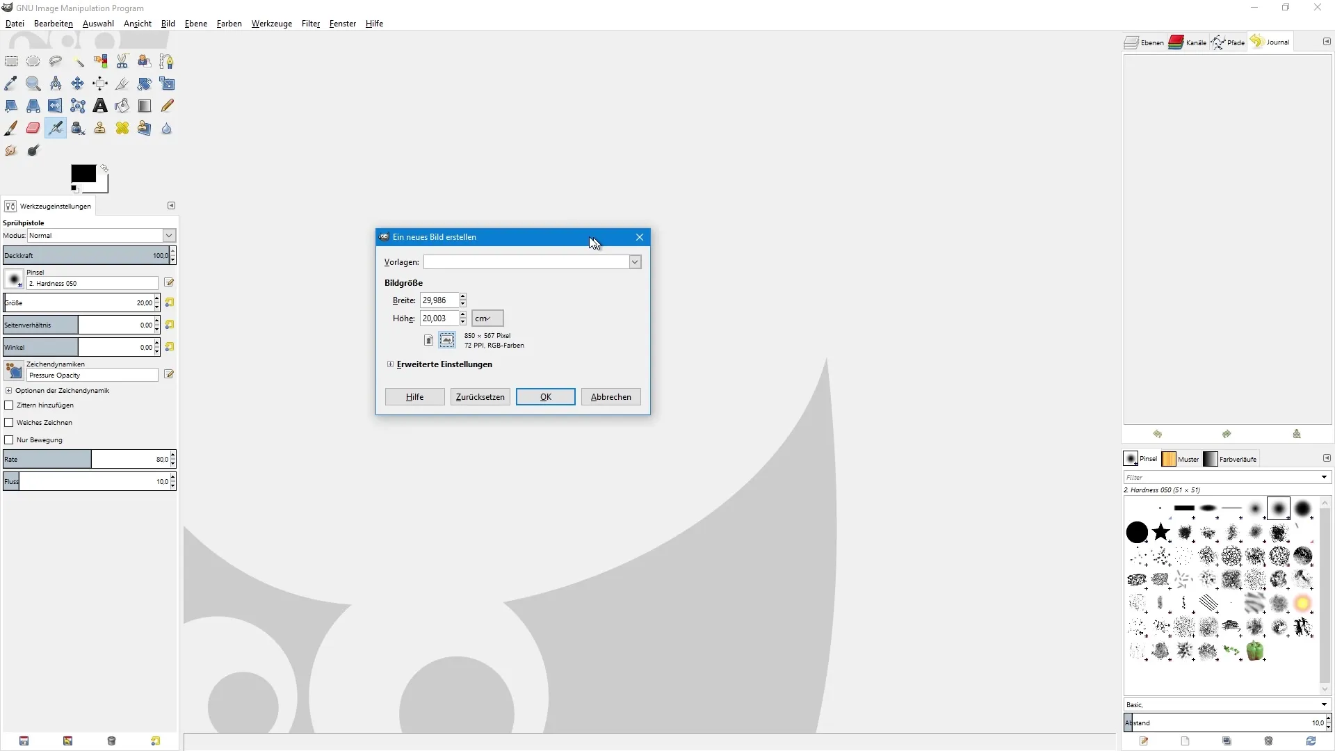This screenshot has width=1335, height=751.
Task: Open the cm unit dropdown
Action: tap(487, 318)
